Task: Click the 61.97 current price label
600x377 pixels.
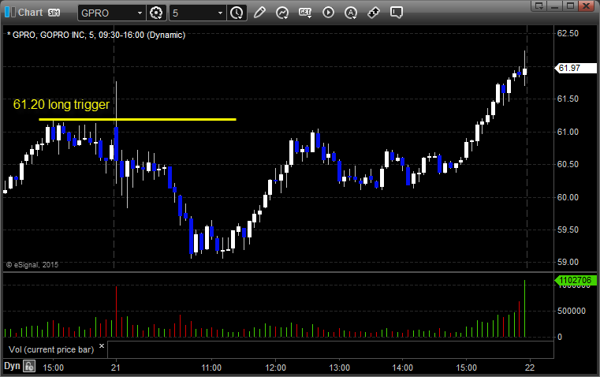Action: pyautogui.click(x=576, y=68)
